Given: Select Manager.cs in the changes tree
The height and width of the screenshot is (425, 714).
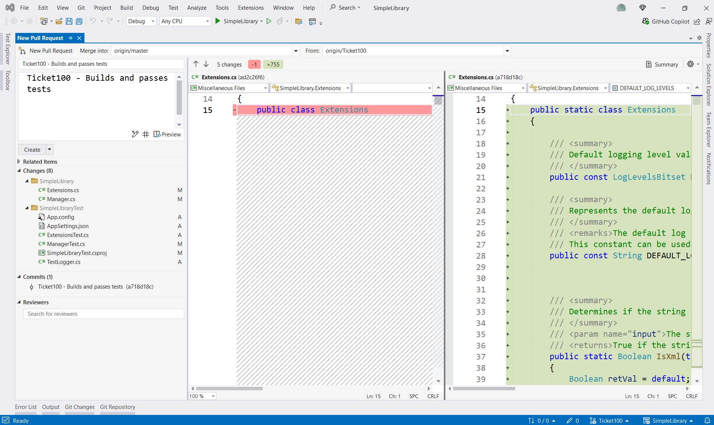Looking at the screenshot, I should click(x=61, y=199).
